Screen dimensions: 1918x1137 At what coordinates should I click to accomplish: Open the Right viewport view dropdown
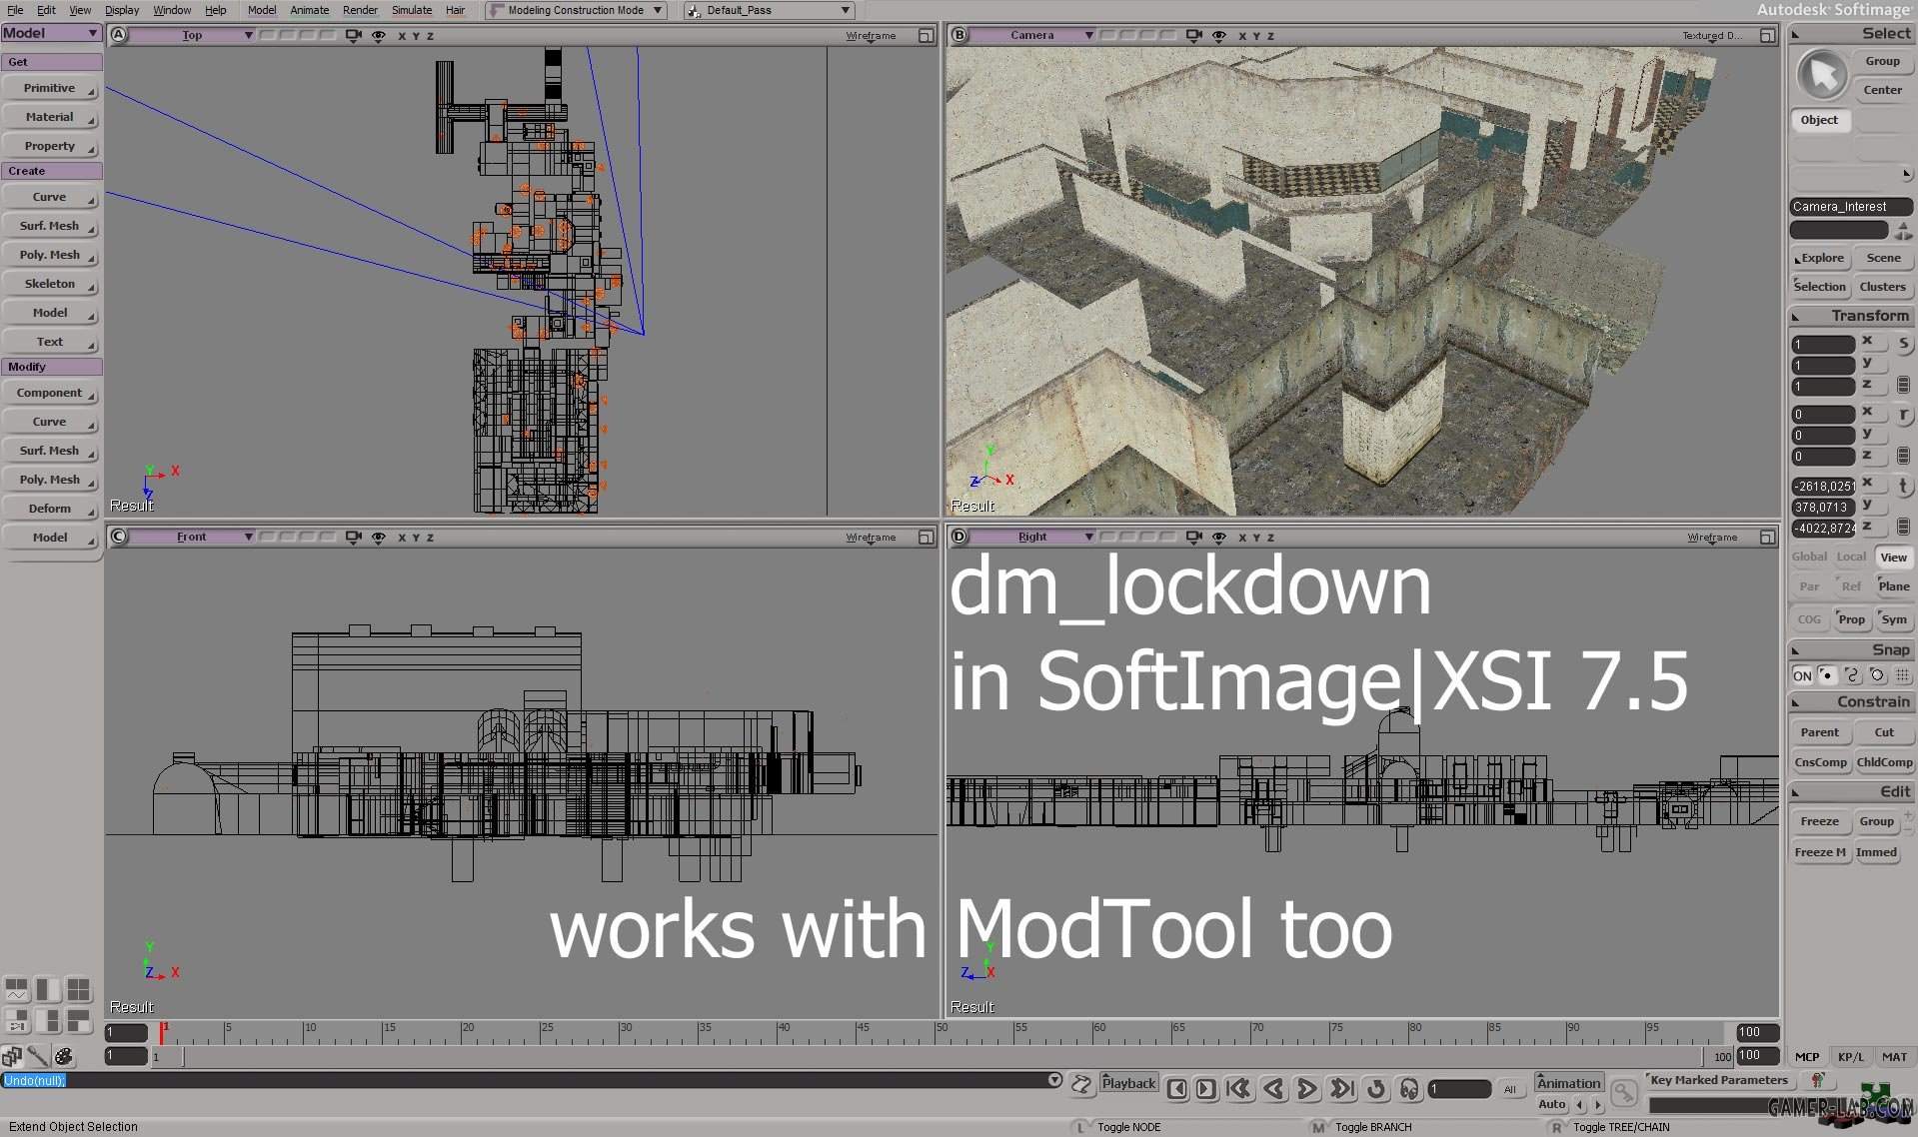[x=1033, y=537]
